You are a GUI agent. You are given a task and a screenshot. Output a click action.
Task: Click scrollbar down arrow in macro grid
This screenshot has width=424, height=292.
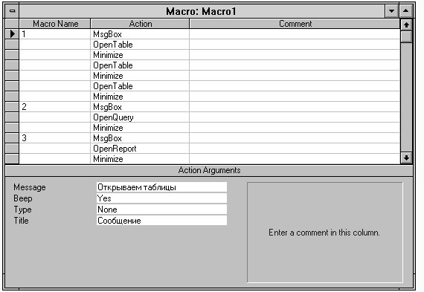coord(406,158)
